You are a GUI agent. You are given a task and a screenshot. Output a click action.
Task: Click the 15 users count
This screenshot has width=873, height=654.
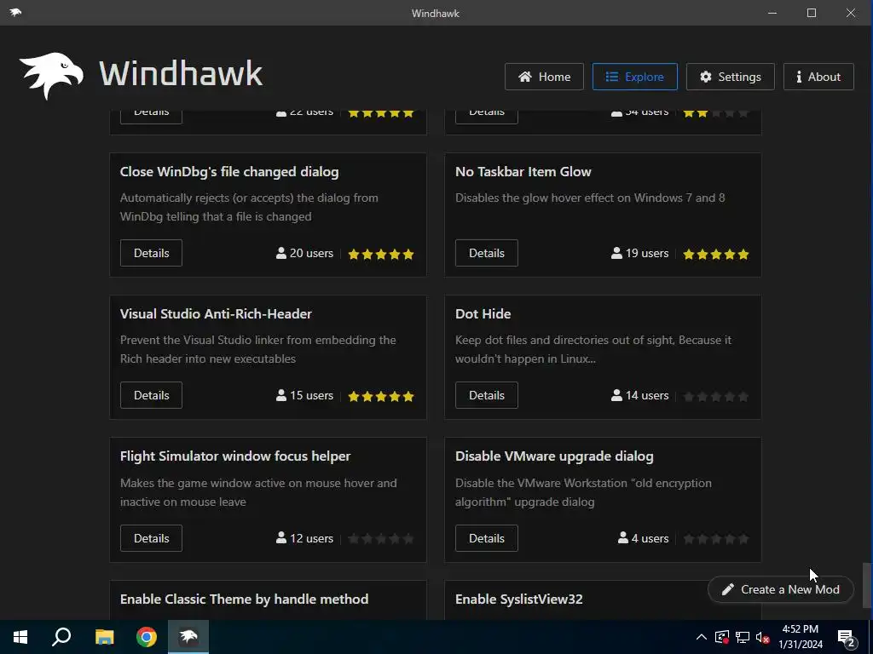click(304, 395)
